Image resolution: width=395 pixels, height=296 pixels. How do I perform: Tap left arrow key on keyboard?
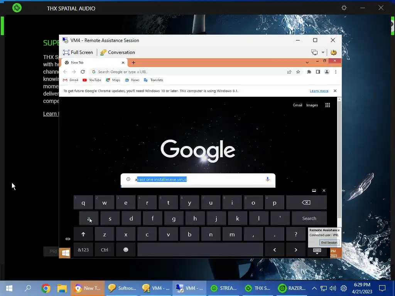pyautogui.click(x=275, y=250)
